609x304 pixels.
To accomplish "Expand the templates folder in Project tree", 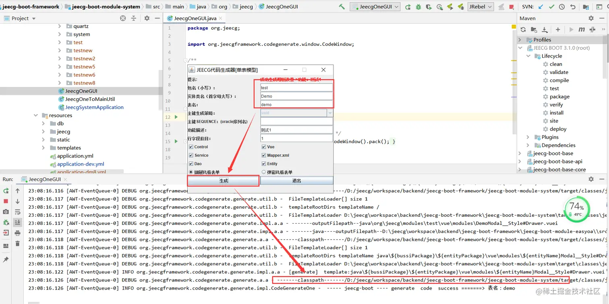I will [43, 148].
